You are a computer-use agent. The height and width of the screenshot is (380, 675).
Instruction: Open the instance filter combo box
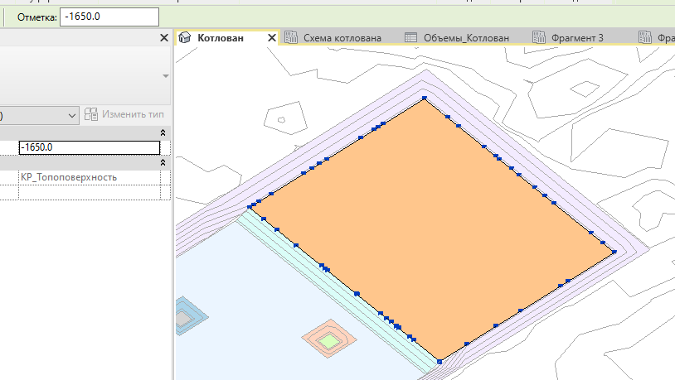coord(39,116)
